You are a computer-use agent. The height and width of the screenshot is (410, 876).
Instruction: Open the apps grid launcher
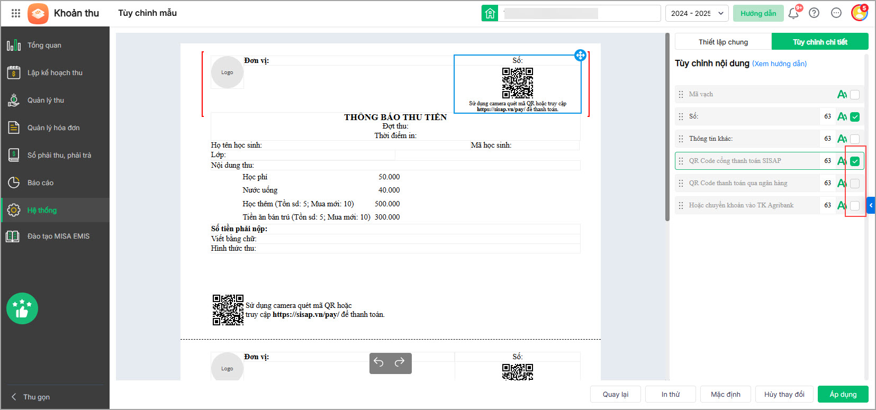pos(16,13)
